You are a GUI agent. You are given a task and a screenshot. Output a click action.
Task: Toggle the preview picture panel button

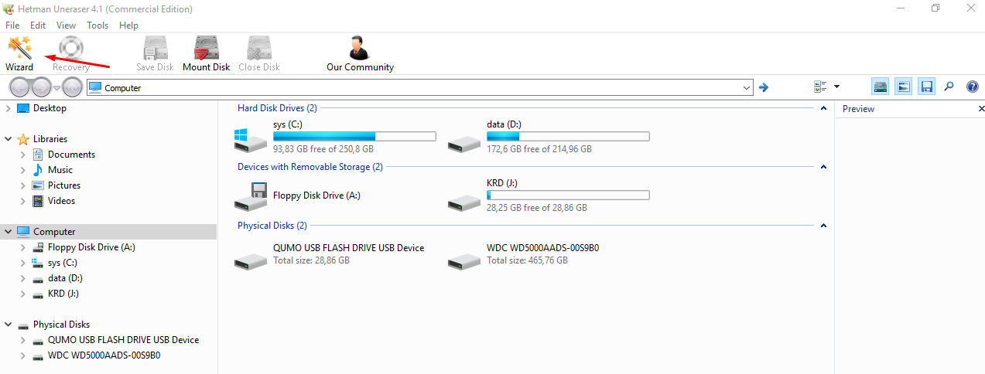pos(904,87)
